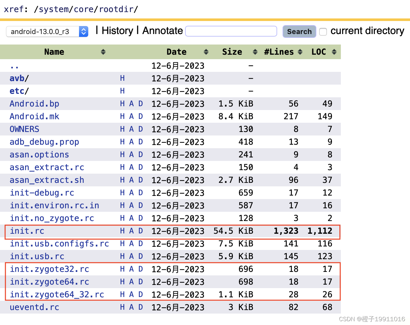Navigate to parent directory '..'
Image resolution: width=410 pixels, height=325 pixels.
[x=14, y=66]
